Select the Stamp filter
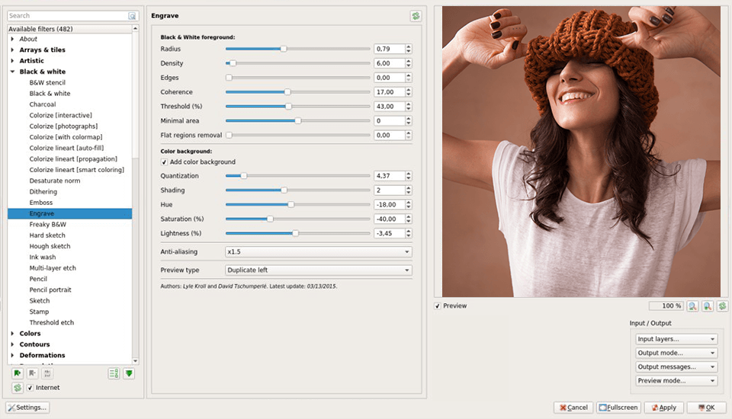 click(x=39, y=312)
